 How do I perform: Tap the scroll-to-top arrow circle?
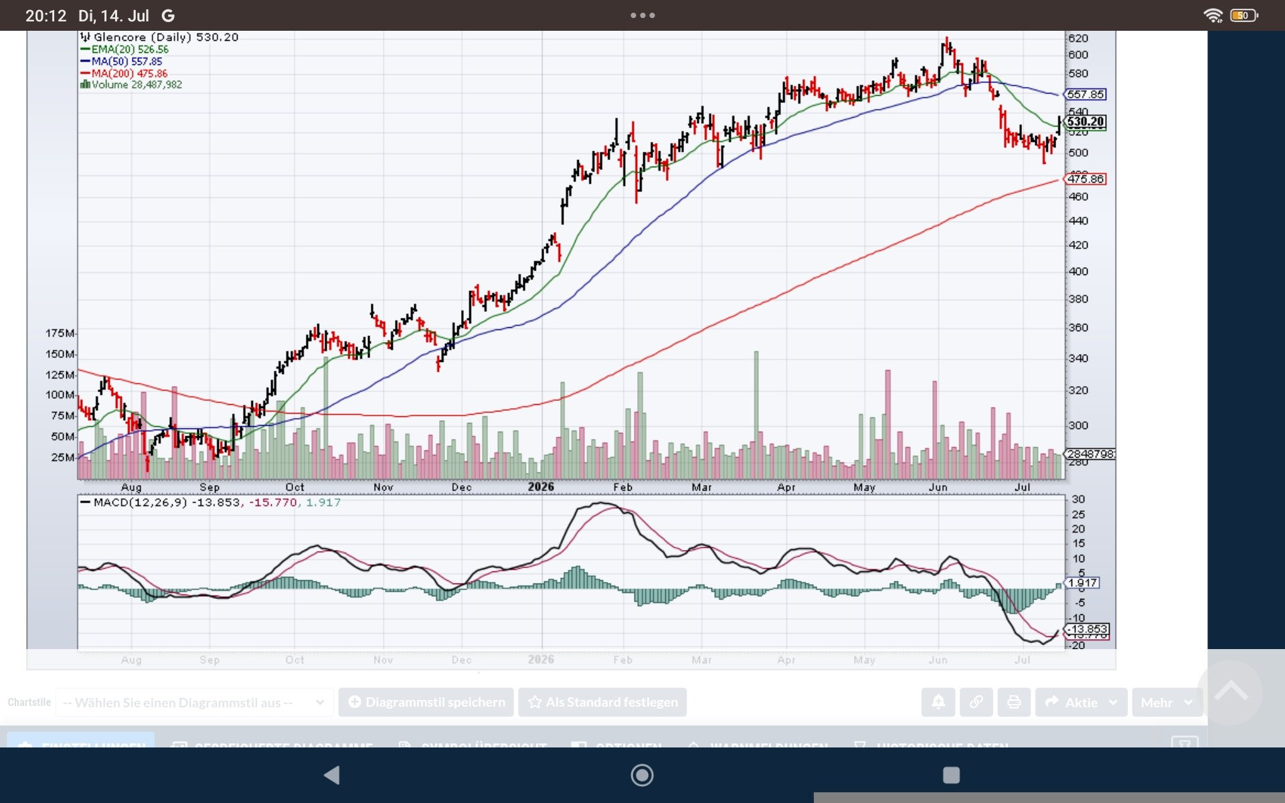(x=1230, y=693)
